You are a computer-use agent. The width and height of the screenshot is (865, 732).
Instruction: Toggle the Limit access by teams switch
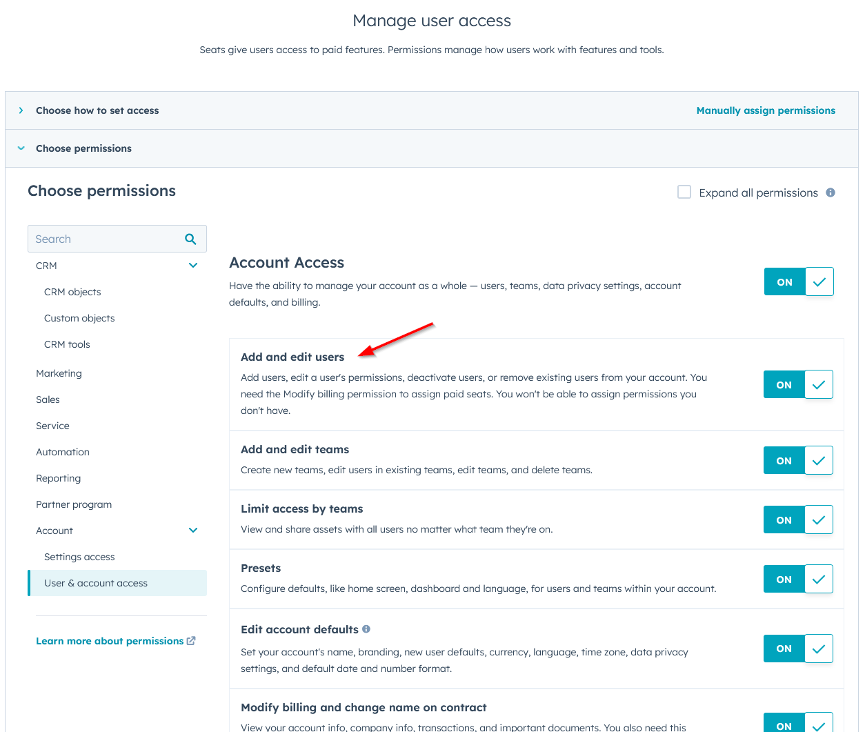pyautogui.click(x=798, y=520)
